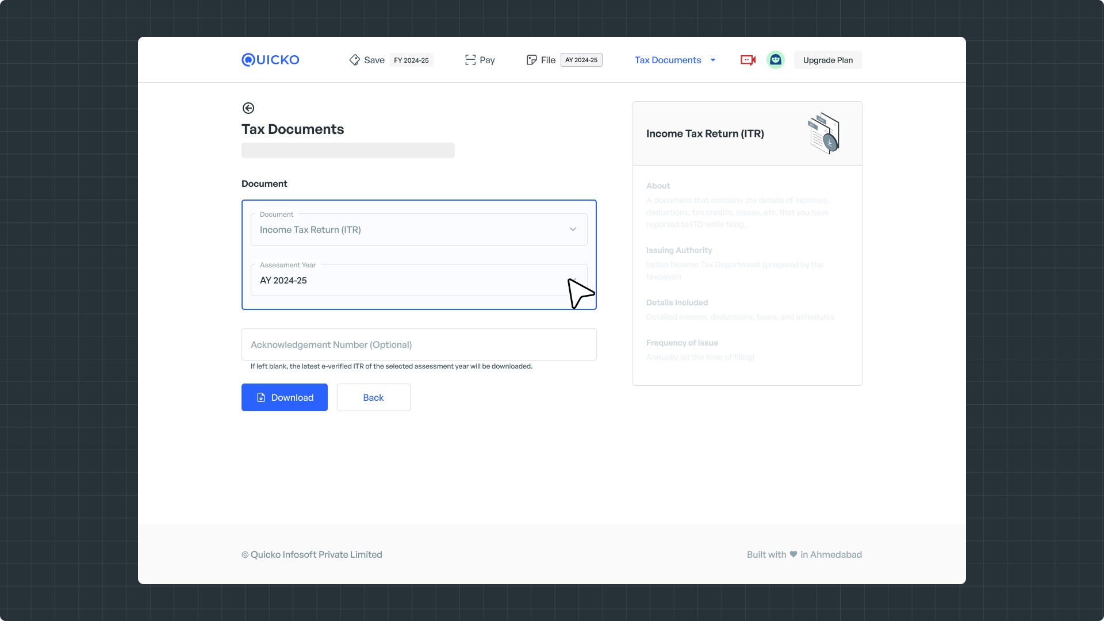Click the Upgrade Plan button
This screenshot has height=621, width=1104.
[x=827, y=60]
